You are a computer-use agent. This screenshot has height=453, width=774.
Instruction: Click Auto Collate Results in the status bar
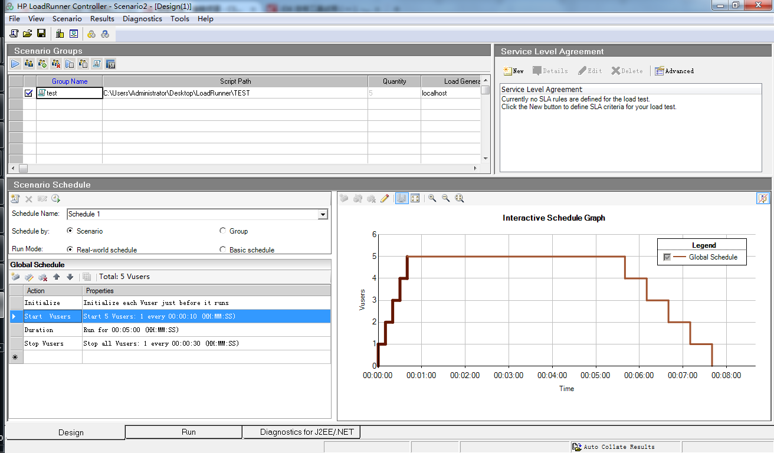[x=614, y=447]
